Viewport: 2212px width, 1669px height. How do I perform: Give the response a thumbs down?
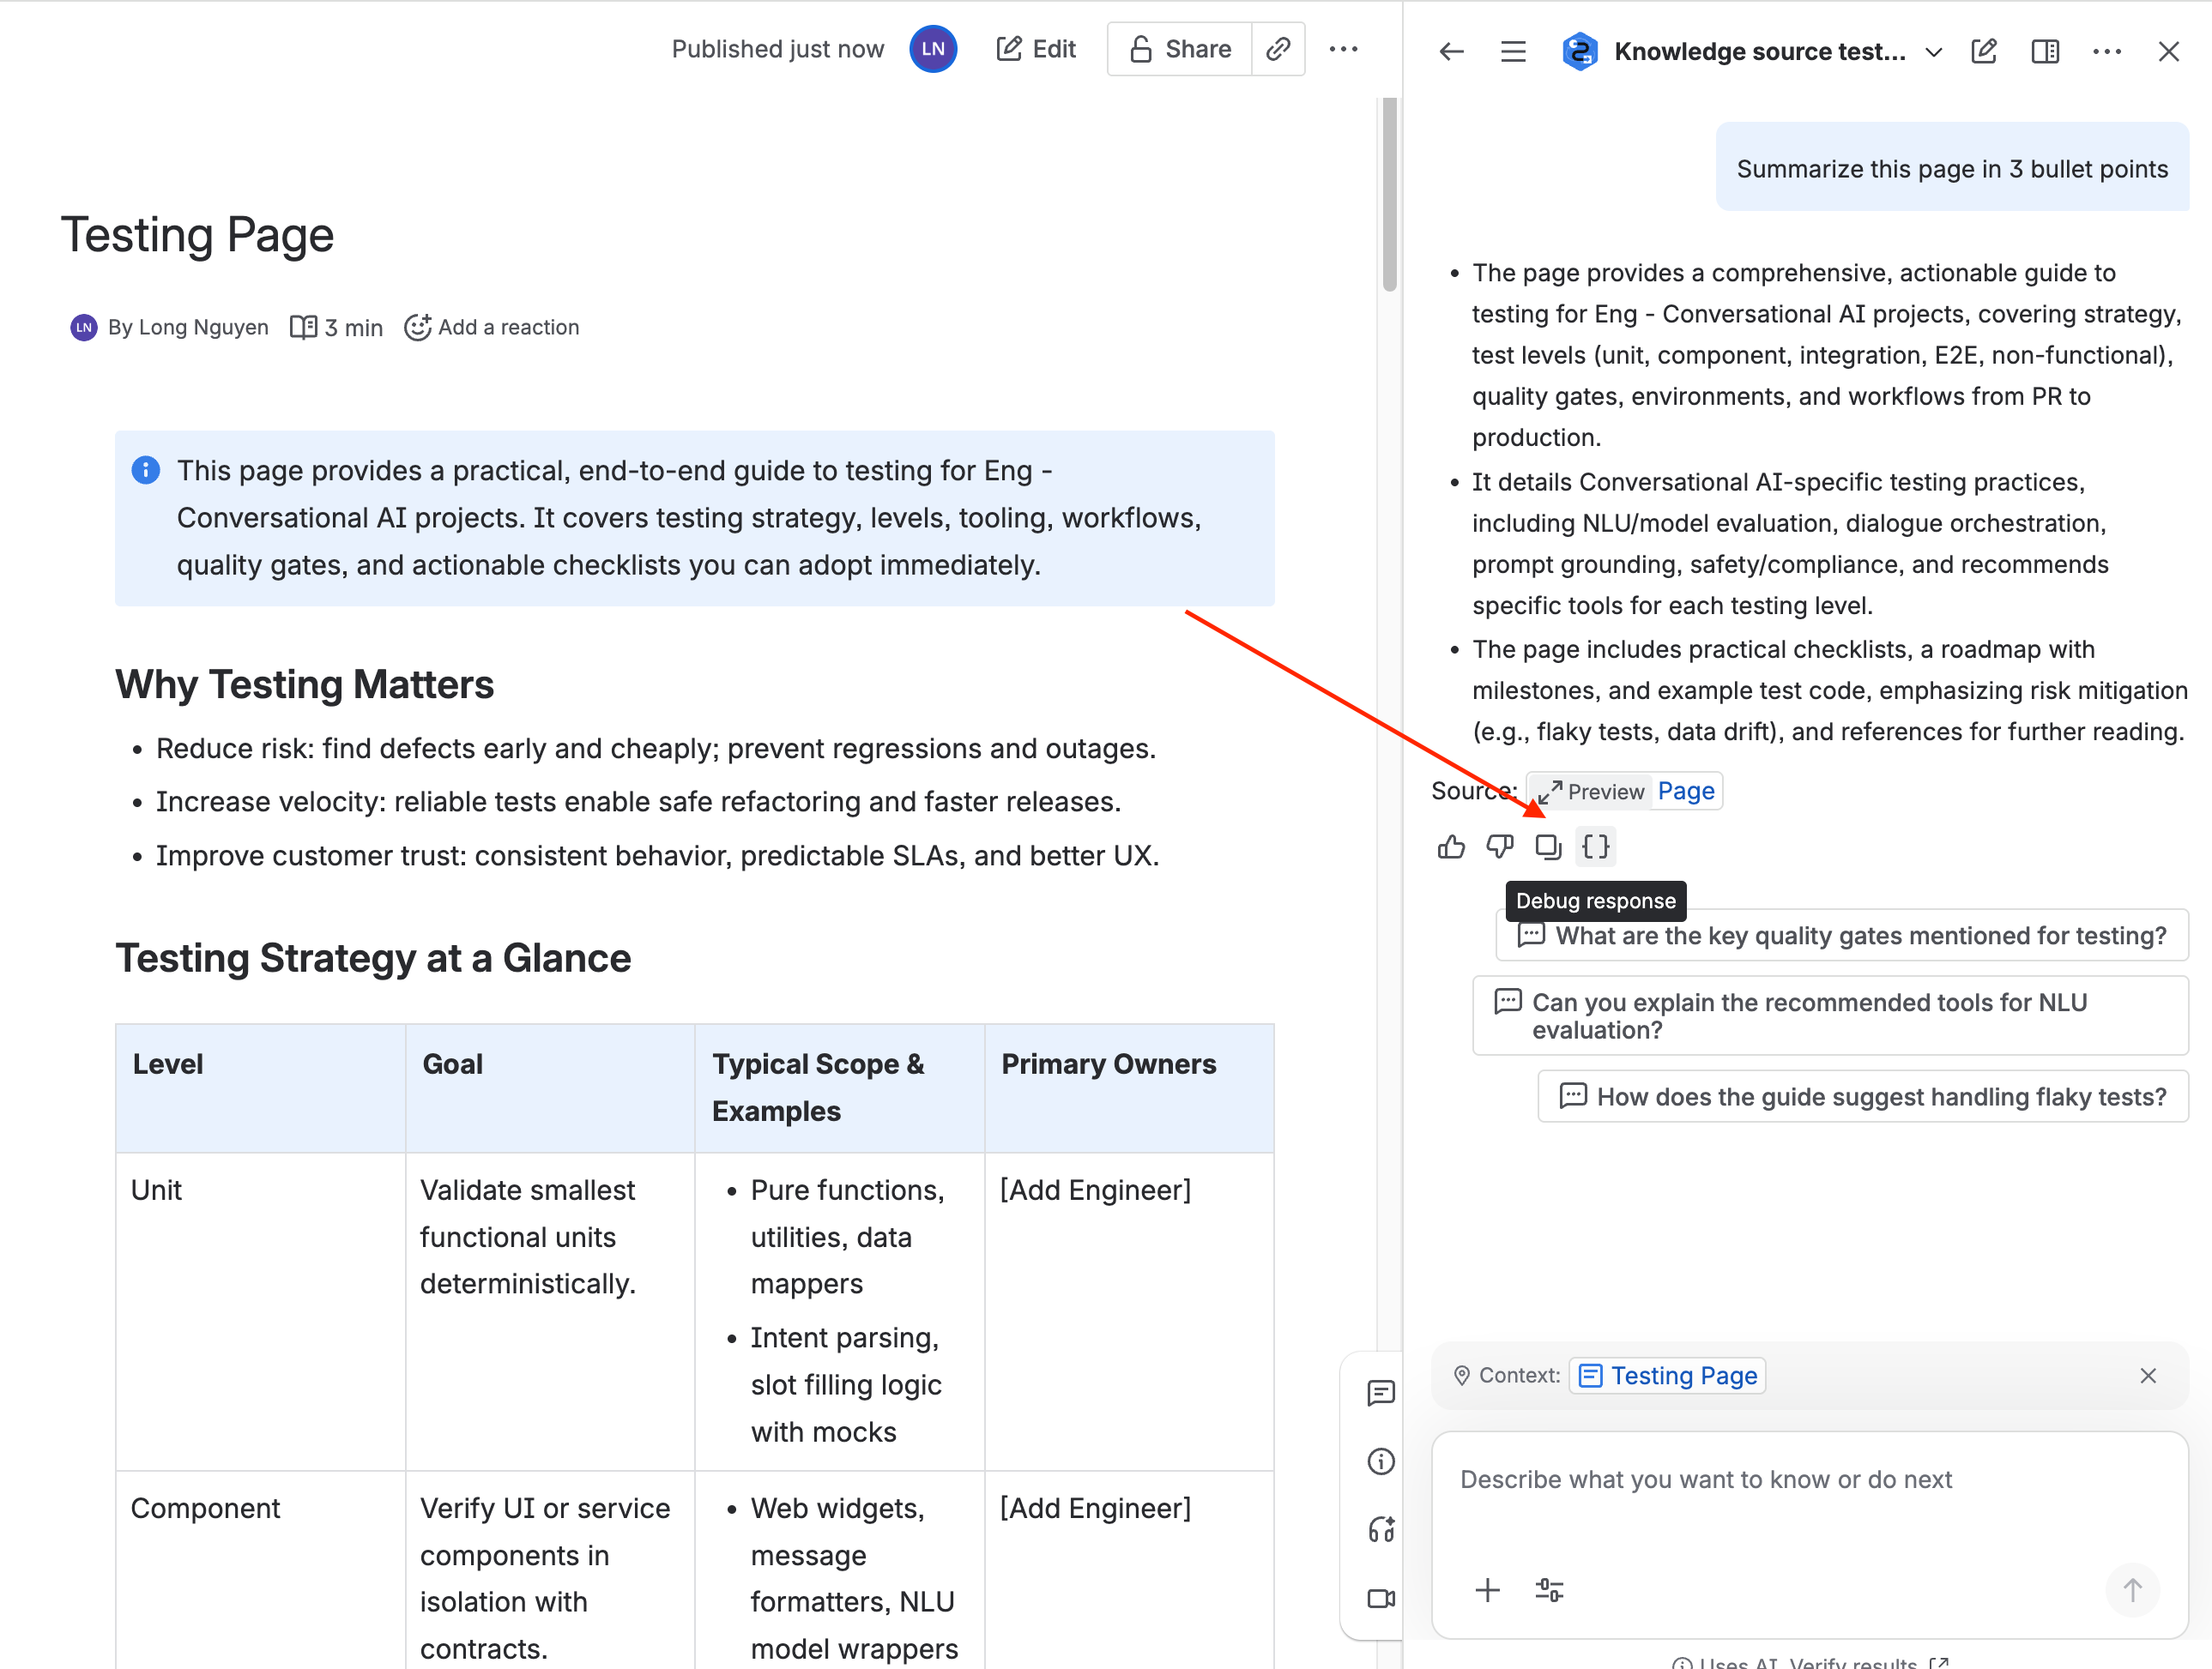(x=1500, y=847)
